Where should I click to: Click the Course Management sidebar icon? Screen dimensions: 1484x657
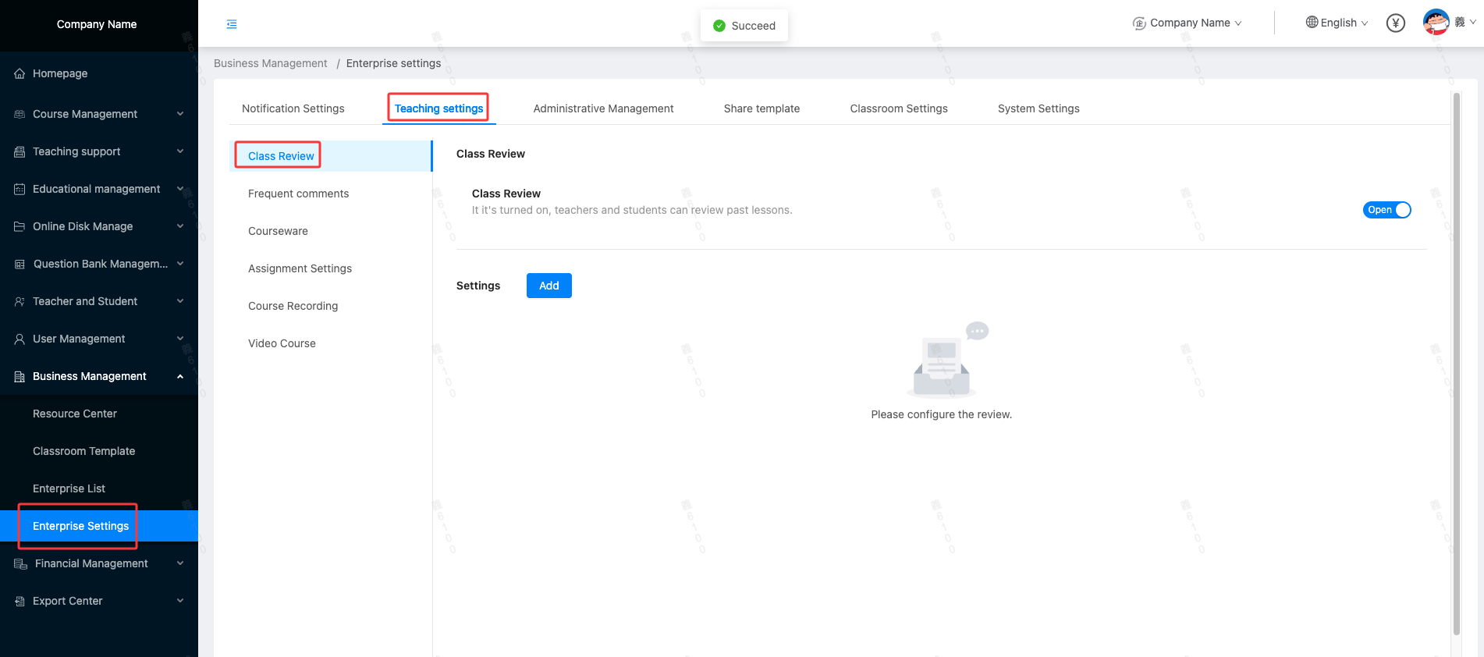(x=20, y=114)
